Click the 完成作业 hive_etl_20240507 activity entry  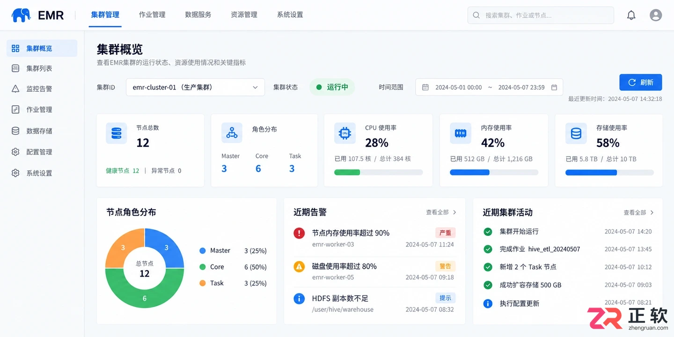coord(540,249)
